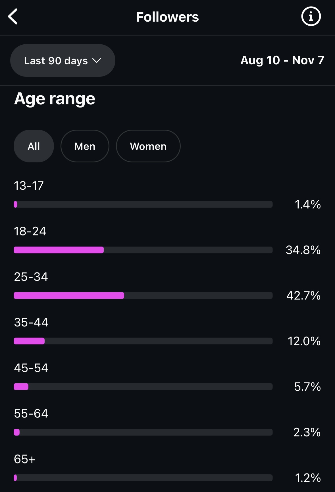Click the Aug 10 - Nov 7 date range

click(x=282, y=60)
